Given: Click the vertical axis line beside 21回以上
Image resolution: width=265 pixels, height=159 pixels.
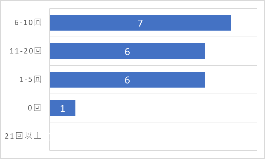Looking at the screenshot, I should pos(50,136).
